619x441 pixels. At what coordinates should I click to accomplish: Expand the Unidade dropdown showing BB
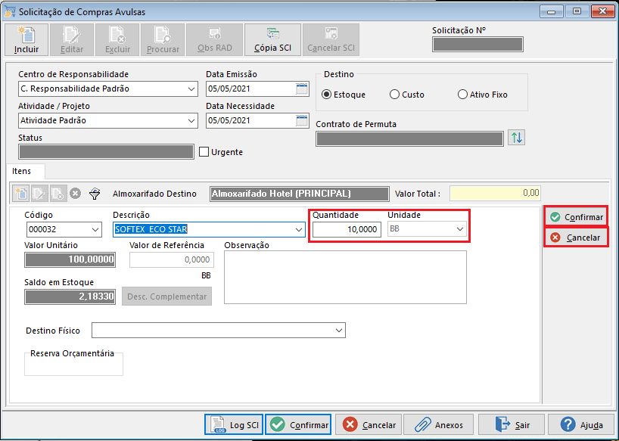pyautogui.click(x=460, y=229)
